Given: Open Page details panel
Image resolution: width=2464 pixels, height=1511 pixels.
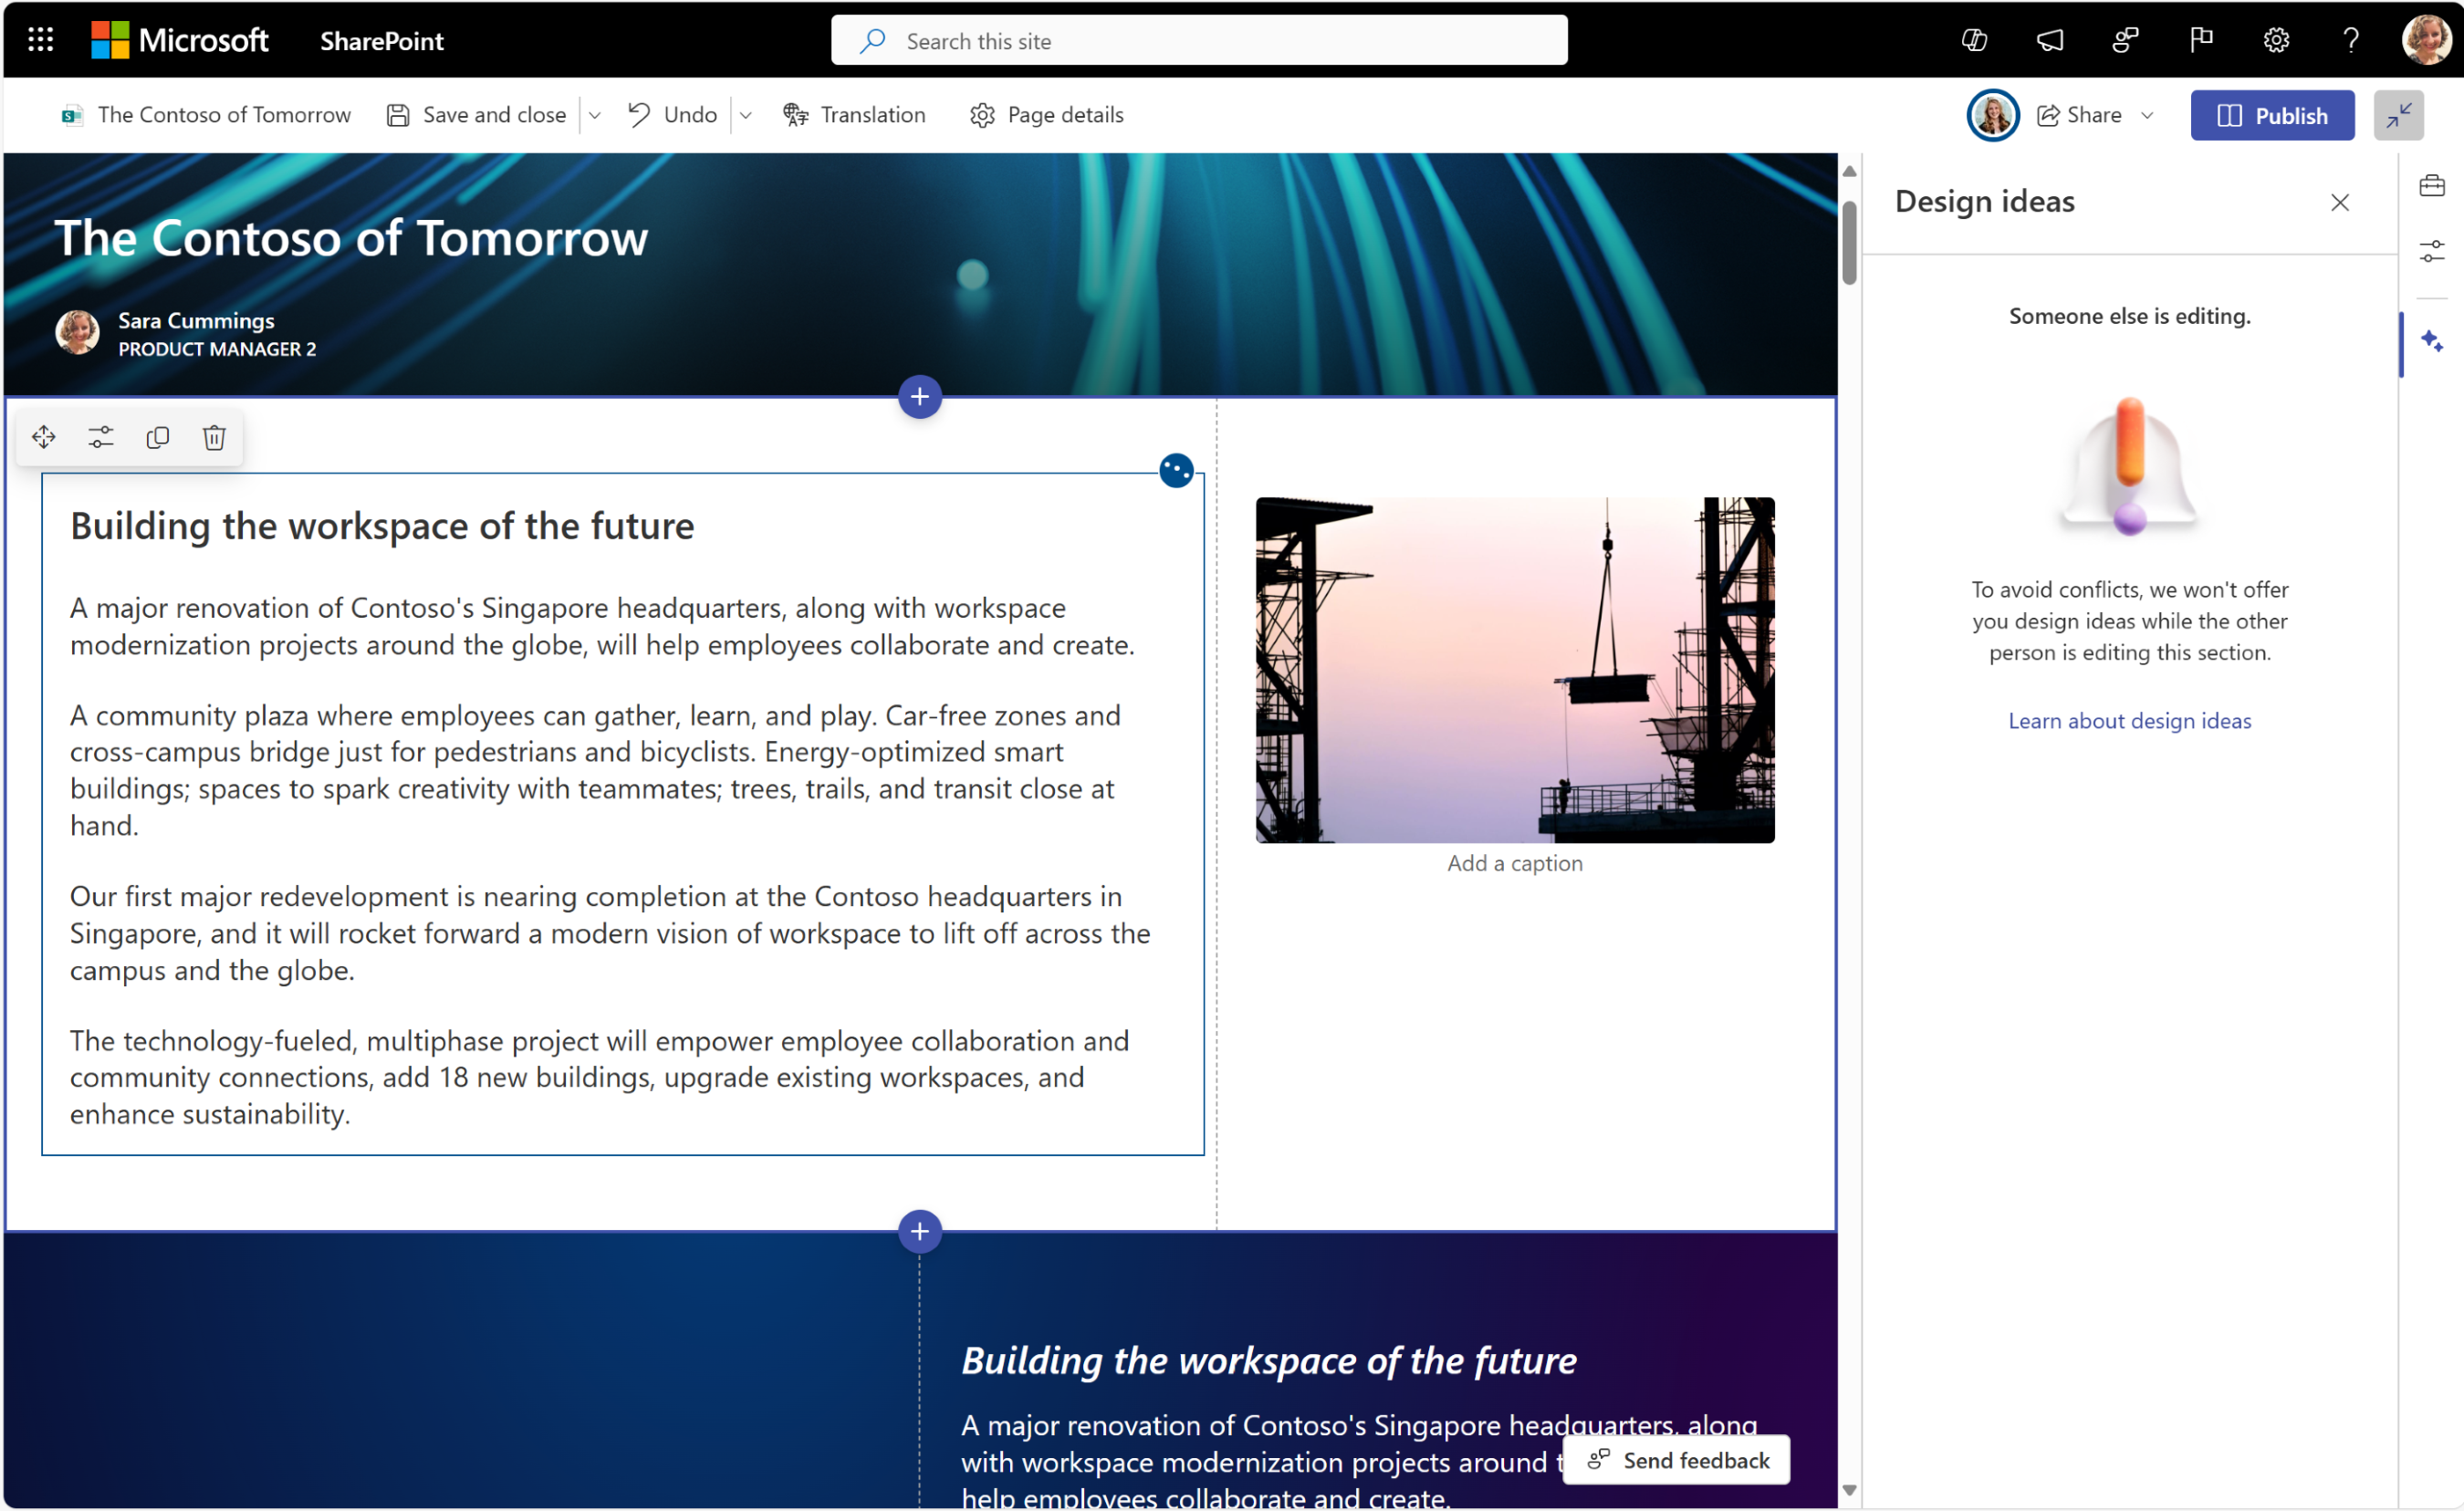Looking at the screenshot, I should pyautogui.click(x=1049, y=114).
